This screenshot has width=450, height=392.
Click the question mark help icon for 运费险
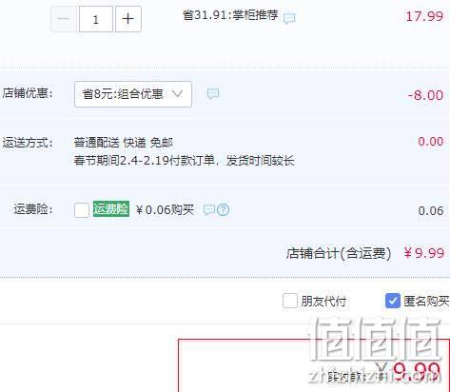pos(224,210)
